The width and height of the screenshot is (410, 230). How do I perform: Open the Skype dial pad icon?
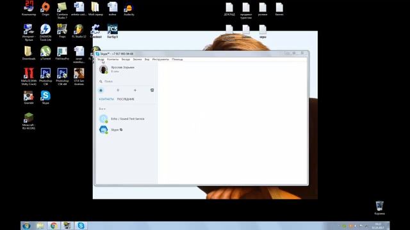tap(118, 90)
